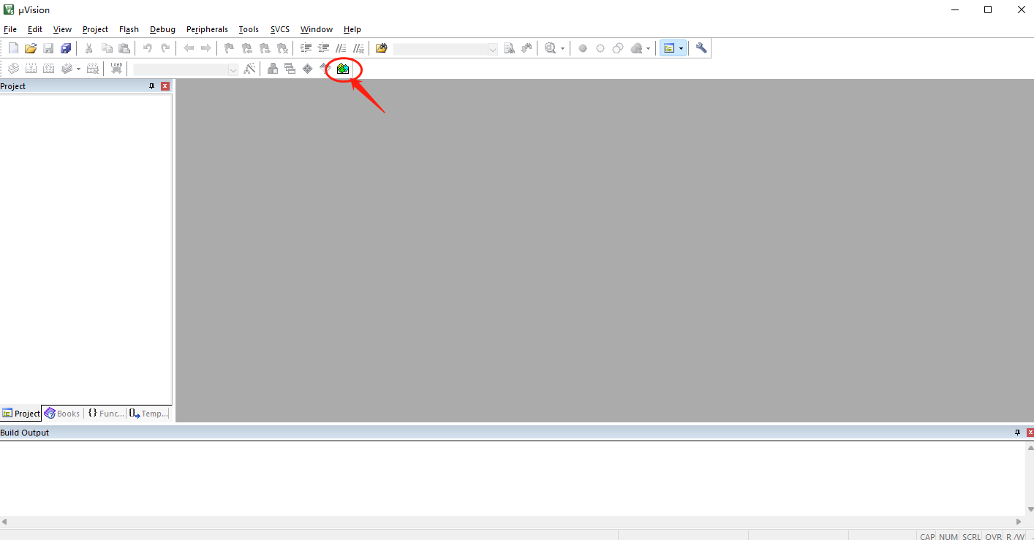Close the Project panel
Image resolution: width=1034 pixels, height=540 pixels.
[165, 86]
